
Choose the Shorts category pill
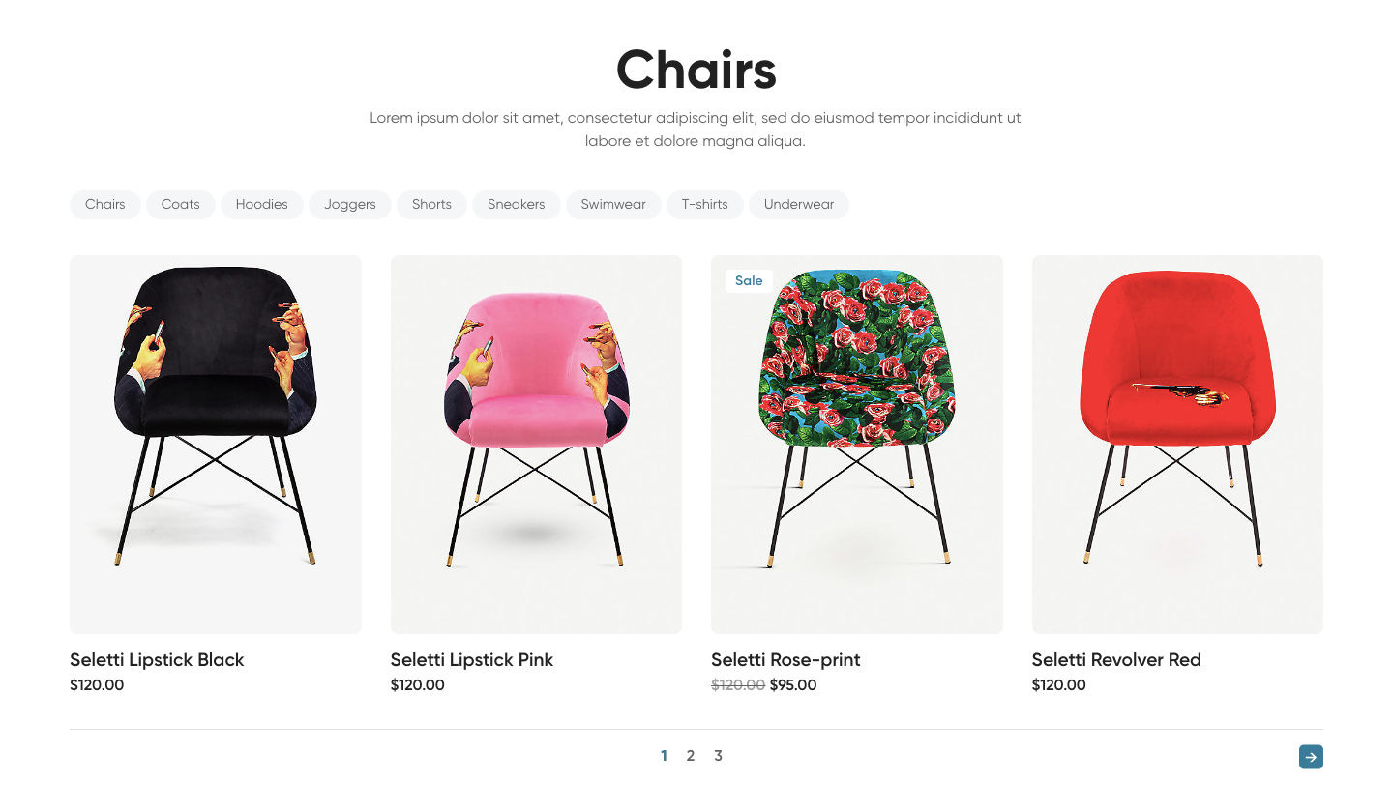[431, 205]
